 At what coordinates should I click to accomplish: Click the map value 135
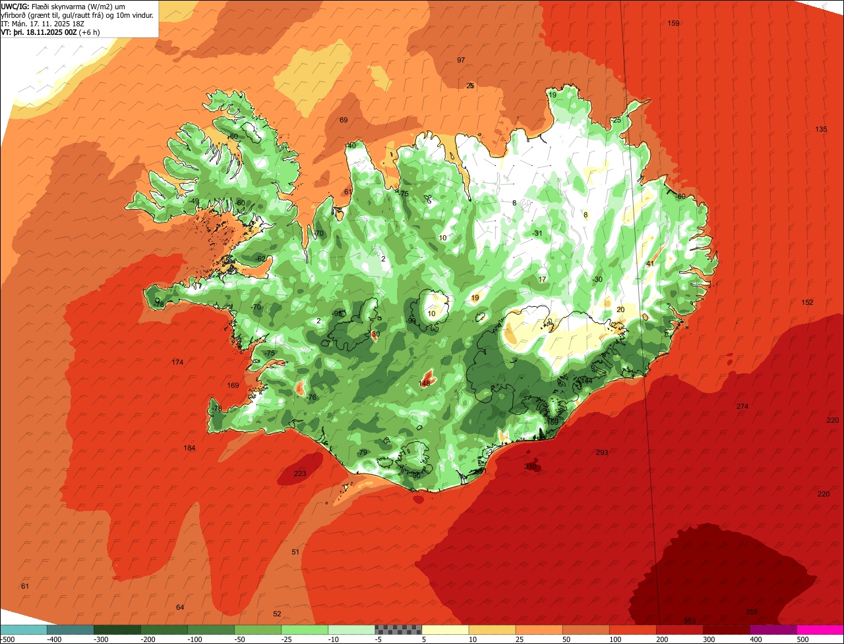point(821,129)
